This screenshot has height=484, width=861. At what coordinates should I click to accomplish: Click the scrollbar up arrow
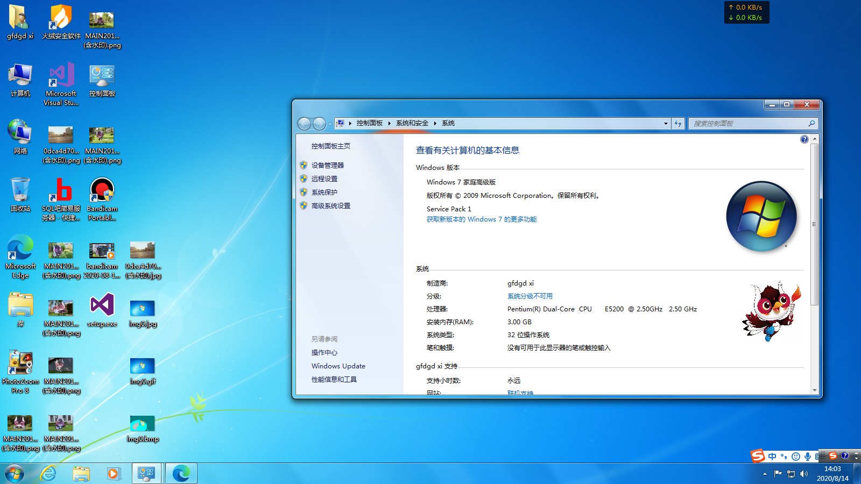[x=815, y=139]
